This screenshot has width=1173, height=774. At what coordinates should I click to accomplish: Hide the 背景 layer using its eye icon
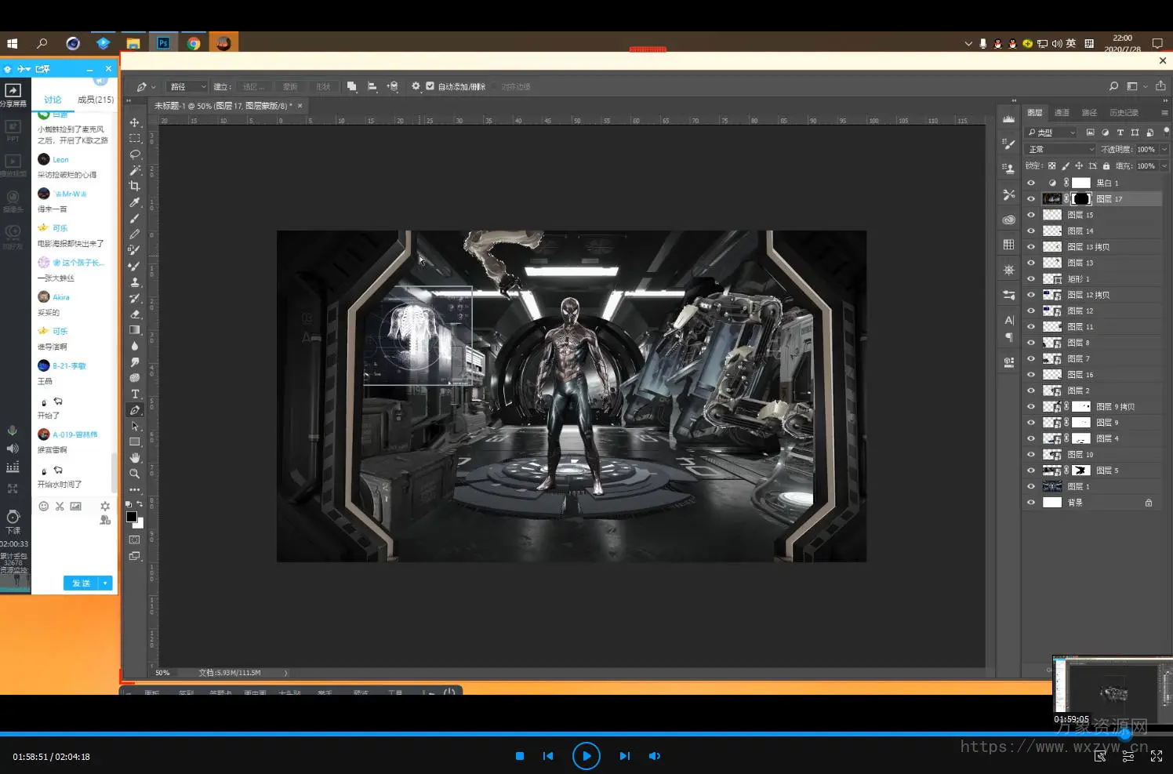pos(1031,503)
